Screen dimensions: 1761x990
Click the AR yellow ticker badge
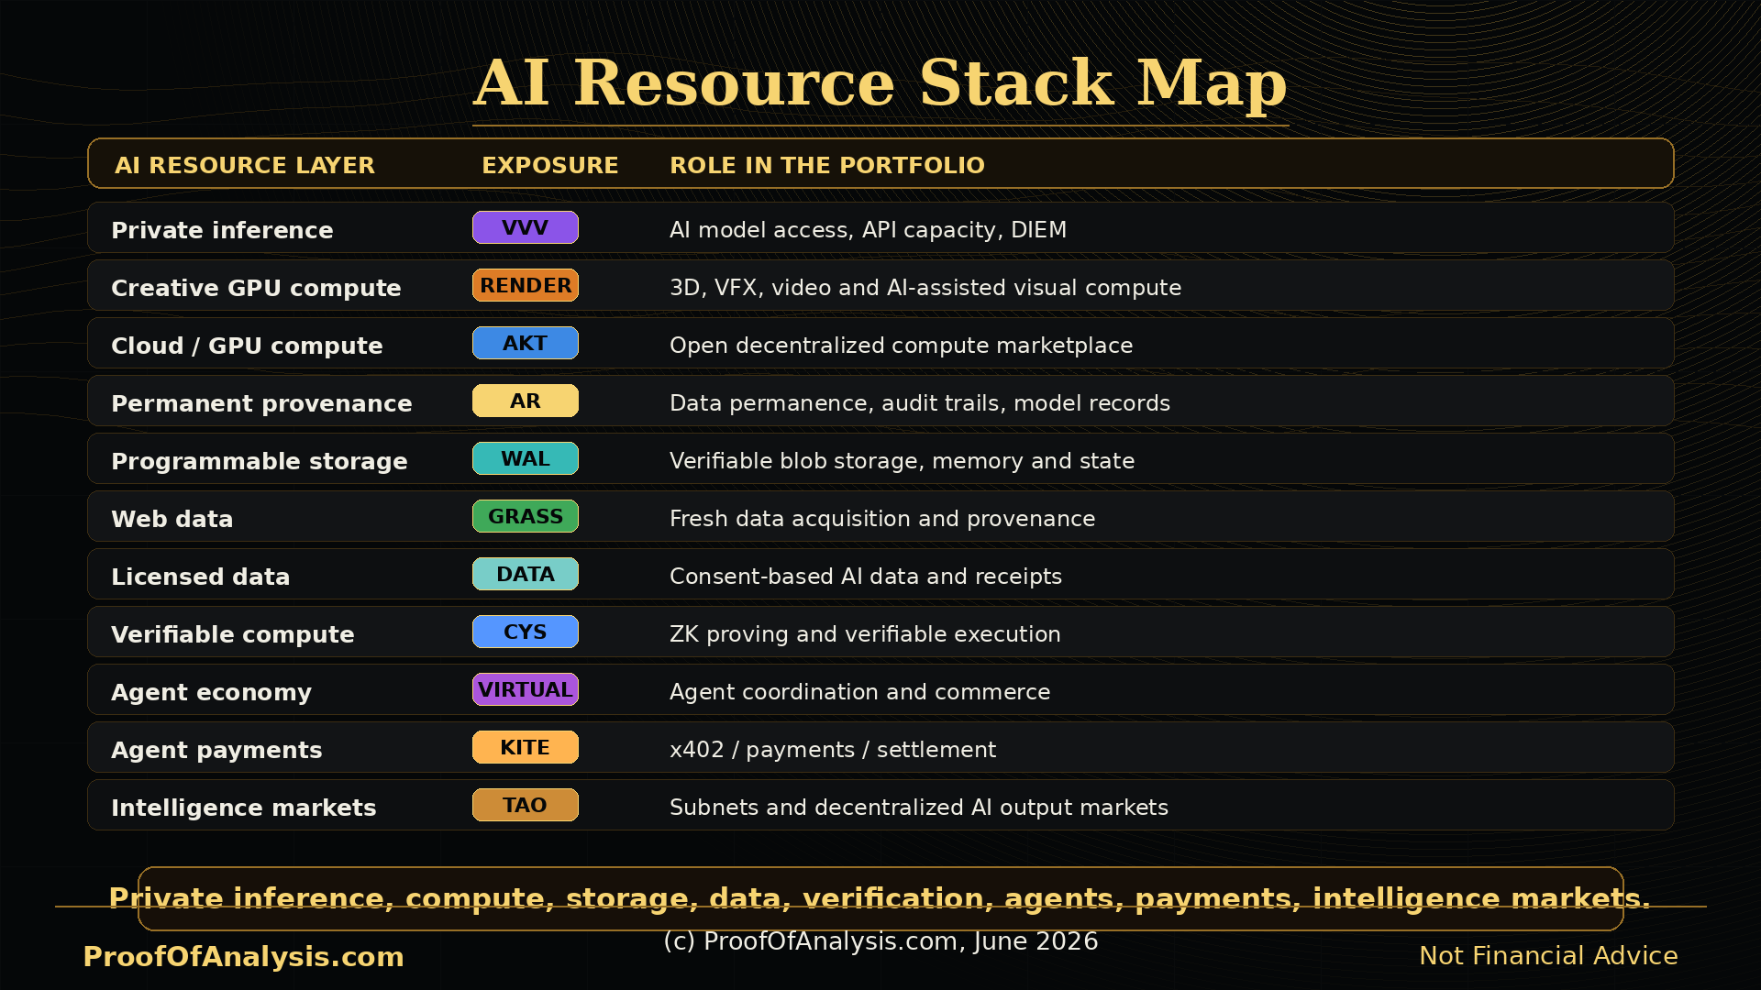(525, 401)
